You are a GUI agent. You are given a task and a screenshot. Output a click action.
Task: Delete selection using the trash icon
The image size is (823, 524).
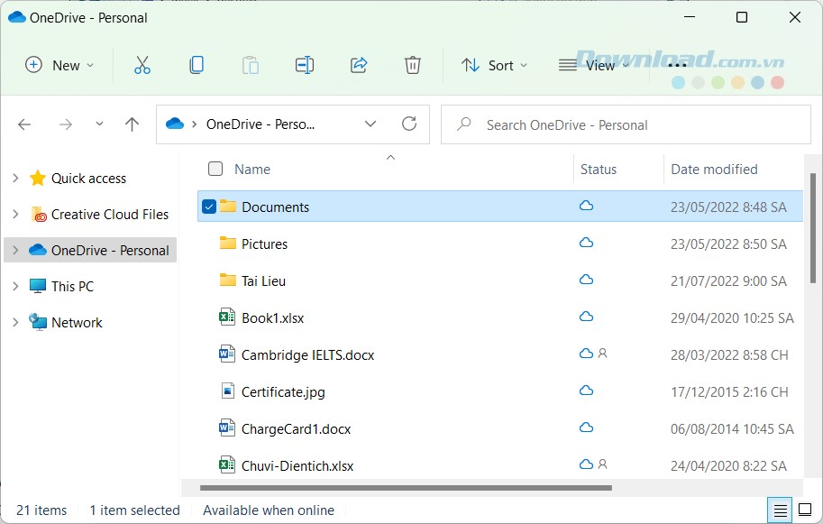413,64
